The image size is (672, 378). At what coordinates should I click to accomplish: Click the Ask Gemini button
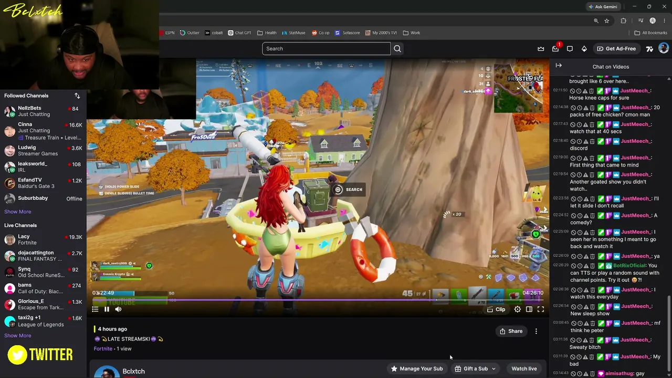pyautogui.click(x=603, y=7)
